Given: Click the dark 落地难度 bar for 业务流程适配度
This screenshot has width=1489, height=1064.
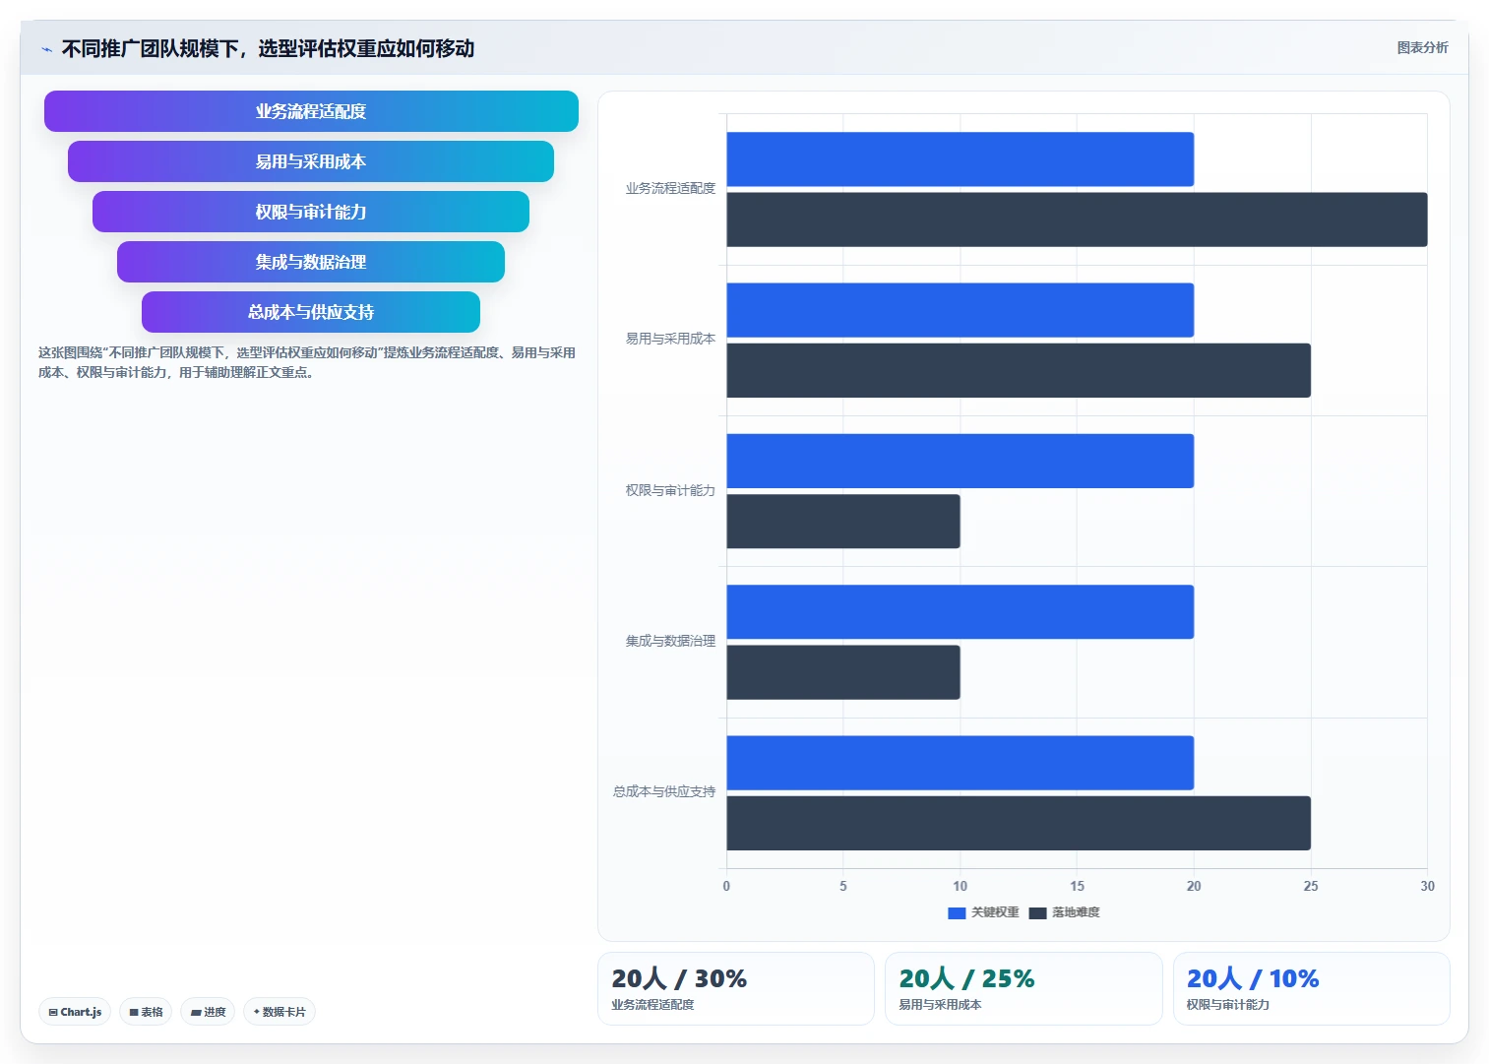Looking at the screenshot, I should click(x=1077, y=219).
